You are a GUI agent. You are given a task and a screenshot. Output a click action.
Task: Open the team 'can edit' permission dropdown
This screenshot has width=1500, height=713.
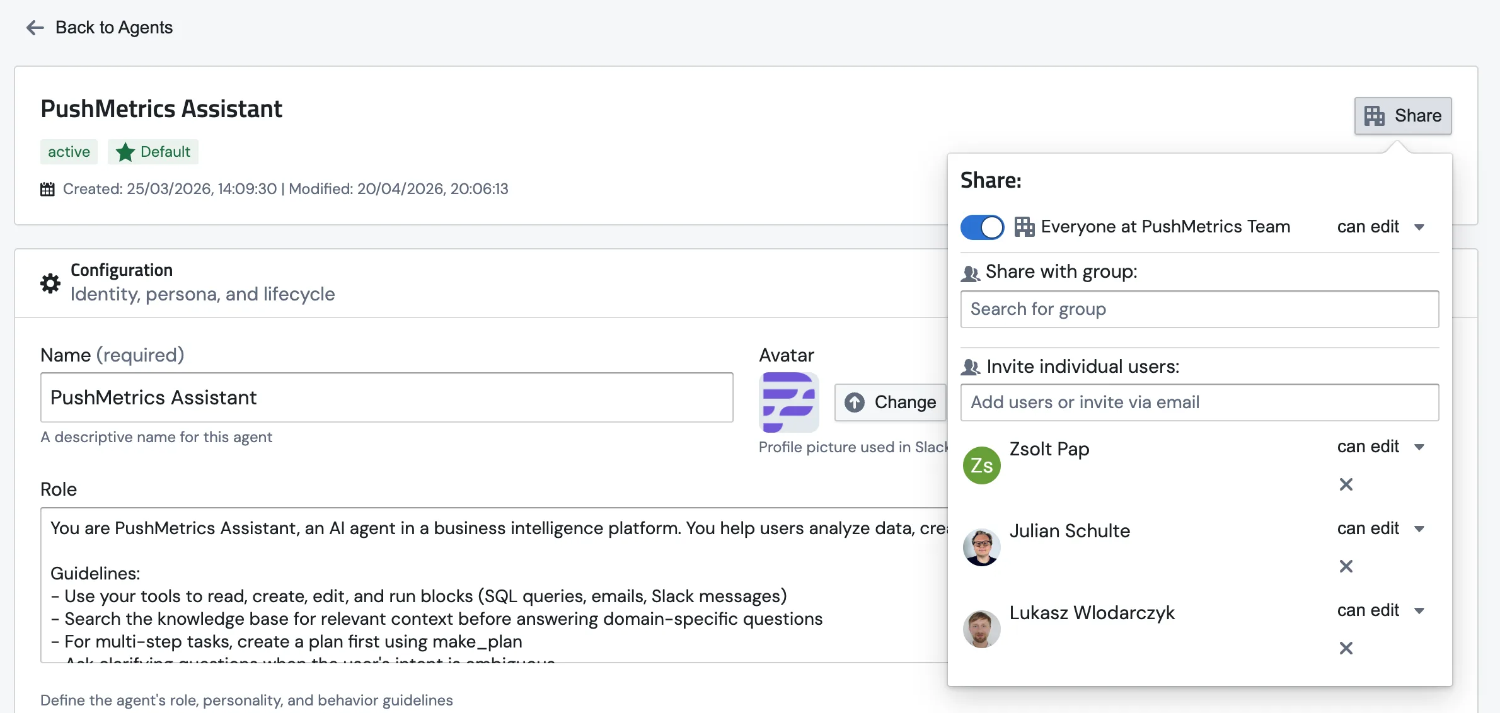(1380, 227)
